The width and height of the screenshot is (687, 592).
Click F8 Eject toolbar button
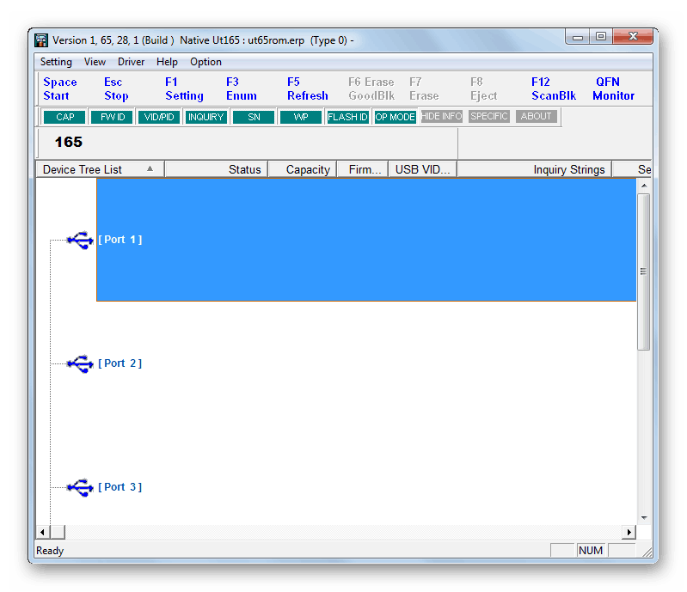(x=484, y=88)
